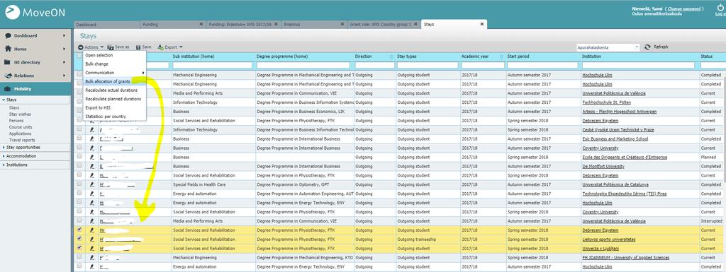Screen dimensions: 726x272
Task: Click the Actions circle icon
Action: (x=81, y=47)
